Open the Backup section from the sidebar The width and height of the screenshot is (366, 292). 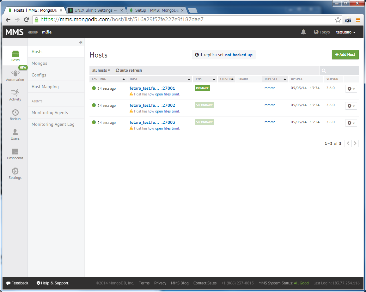tap(15, 115)
